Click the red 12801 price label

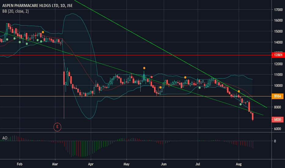[278, 55]
